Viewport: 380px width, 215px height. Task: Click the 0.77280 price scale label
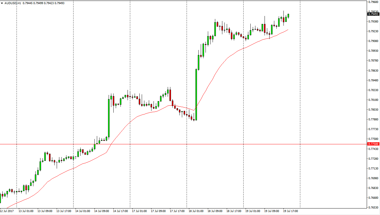pos(374,159)
